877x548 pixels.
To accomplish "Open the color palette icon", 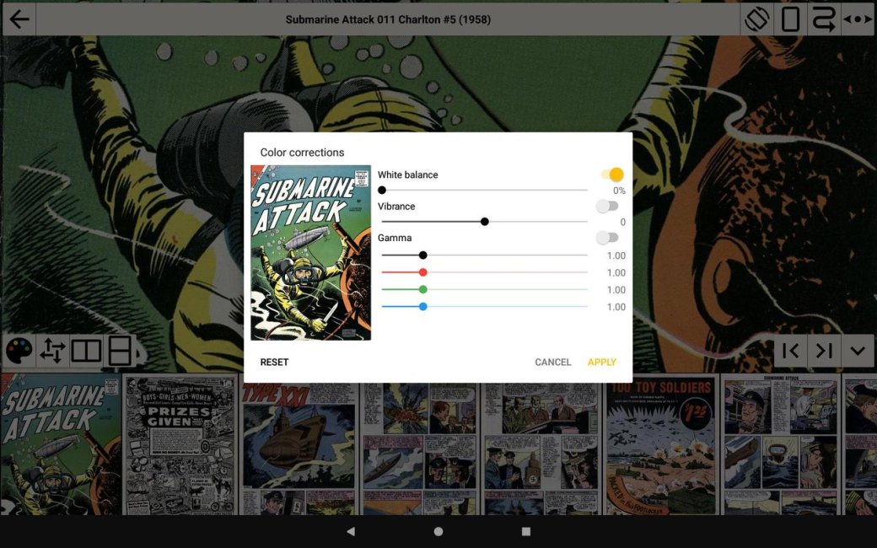I will coord(19,351).
